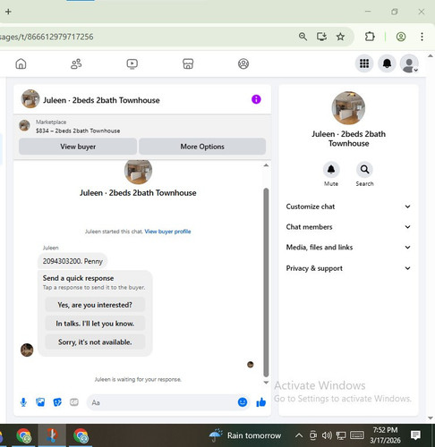Search in conversation magnifier icon
Viewport: 435px width, 447px height.
point(364,170)
